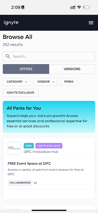The height and width of the screenshot is (213, 98).
Task: Select the OFFERS tab
Action: pyautogui.click(x=26, y=69)
